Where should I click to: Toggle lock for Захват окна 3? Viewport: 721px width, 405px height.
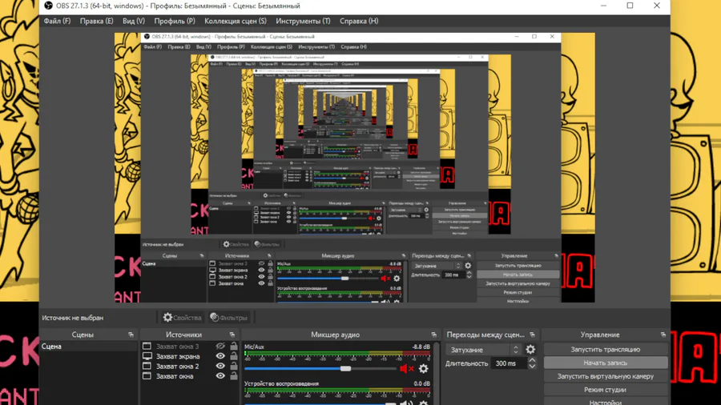click(234, 347)
